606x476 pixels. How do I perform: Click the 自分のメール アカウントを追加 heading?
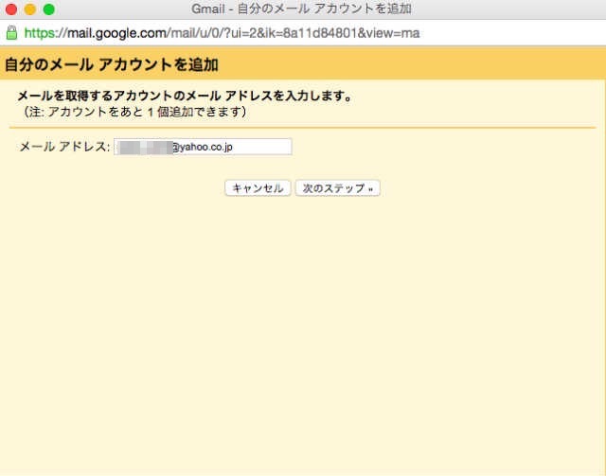tap(112, 64)
